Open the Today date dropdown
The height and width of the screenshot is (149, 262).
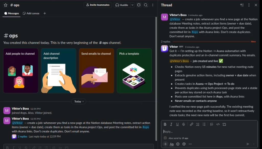point(79,101)
